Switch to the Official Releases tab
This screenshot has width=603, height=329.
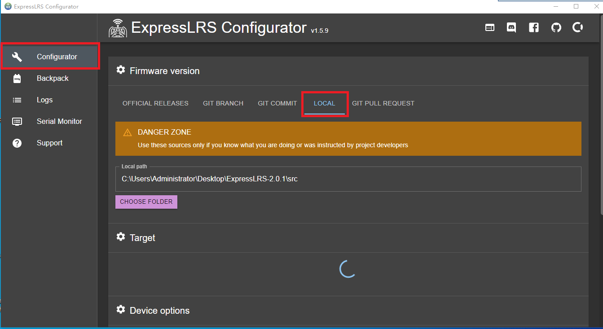(155, 103)
